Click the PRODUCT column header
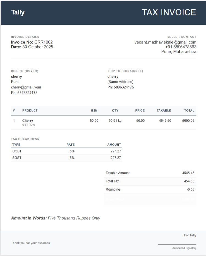206x256 pixels. [x=30, y=110]
